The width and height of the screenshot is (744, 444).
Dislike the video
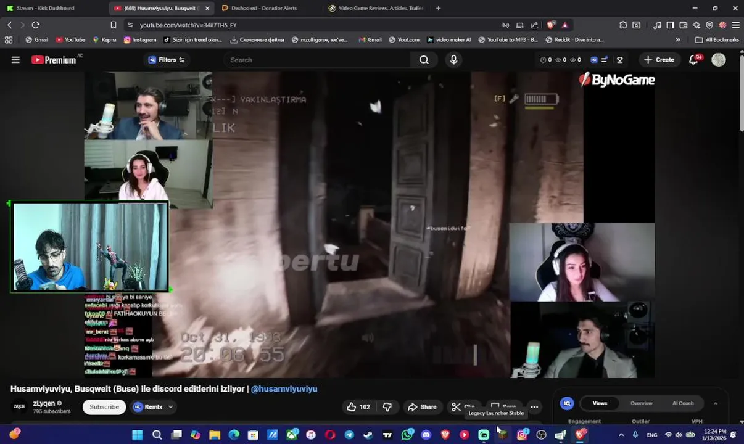(x=387, y=407)
